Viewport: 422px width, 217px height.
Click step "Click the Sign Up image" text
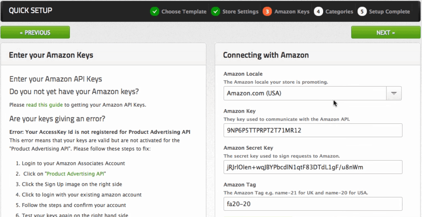72,184
